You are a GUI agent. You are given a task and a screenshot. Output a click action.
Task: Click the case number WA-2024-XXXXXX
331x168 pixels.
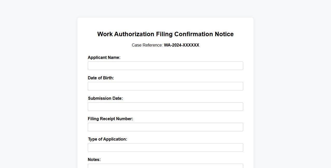[182, 45]
